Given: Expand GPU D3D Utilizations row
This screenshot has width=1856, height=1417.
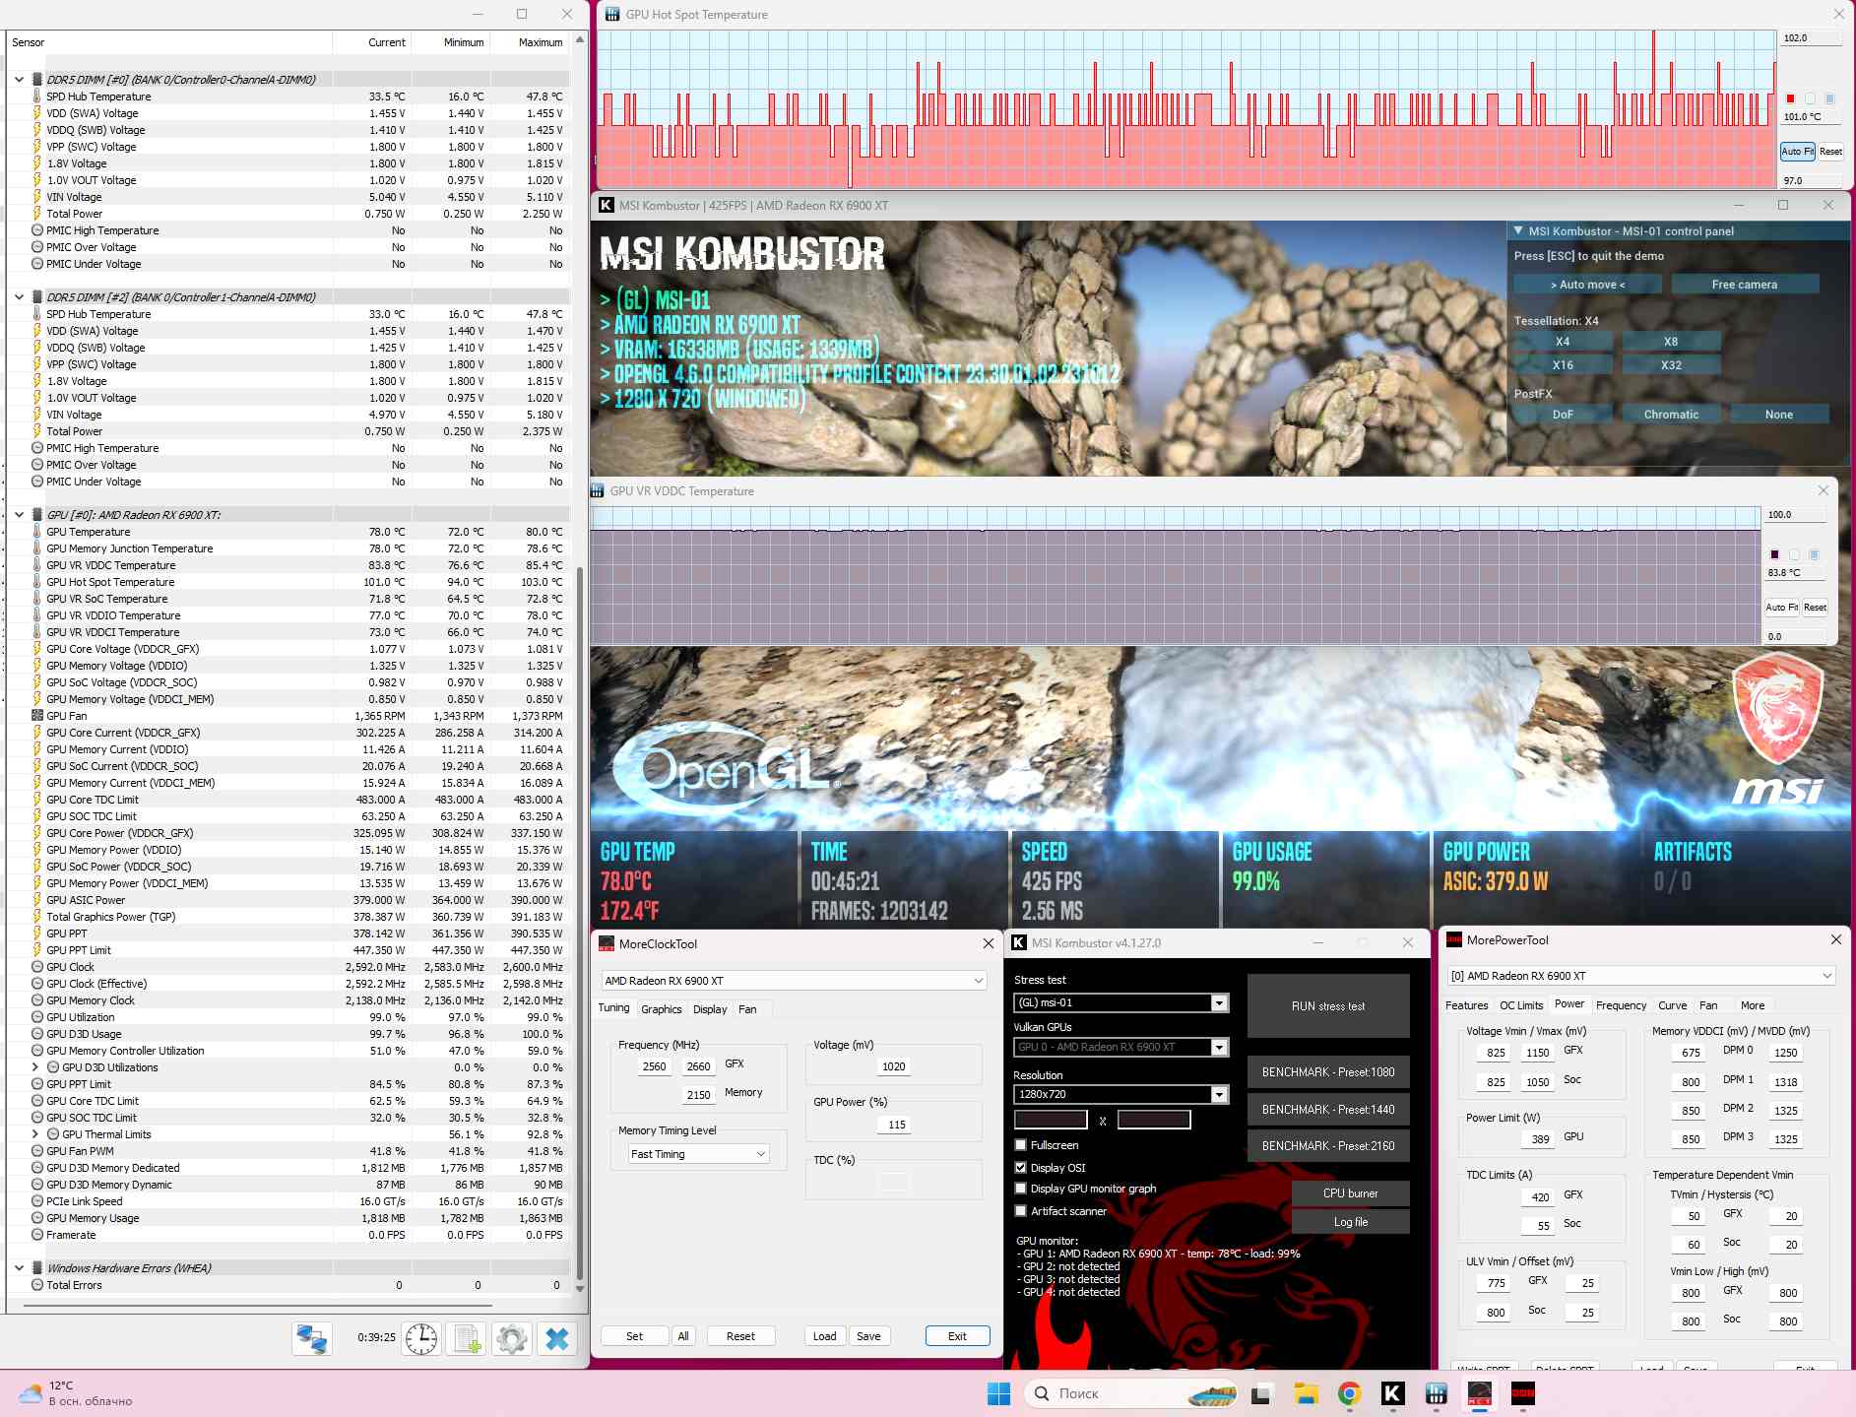Looking at the screenshot, I should tap(36, 1067).
